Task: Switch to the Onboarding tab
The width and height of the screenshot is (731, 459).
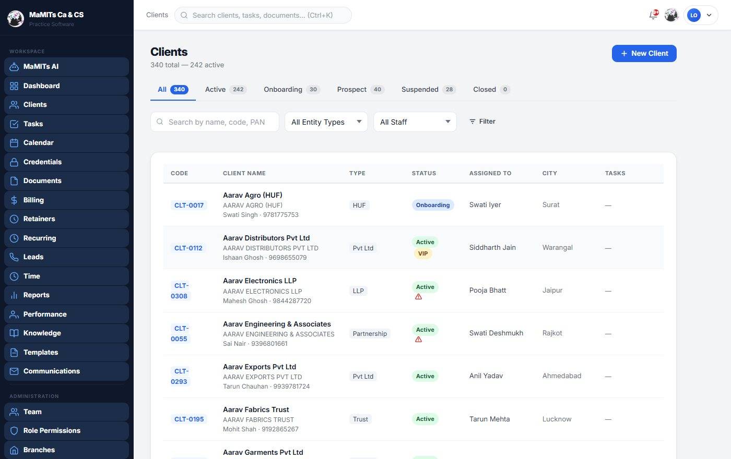Action: click(x=292, y=90)
